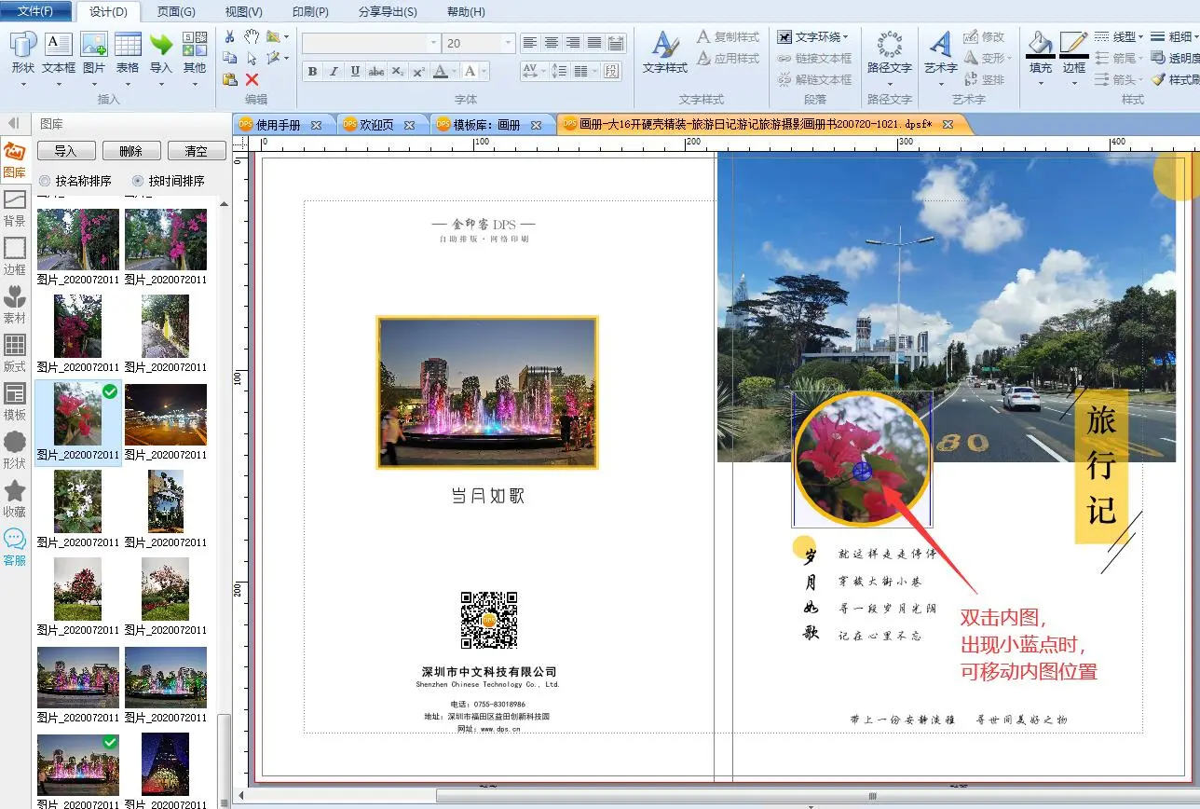1200x809 pixels.
Task: Click the 导入 import button in 图库
Action: tap(65, 151)
